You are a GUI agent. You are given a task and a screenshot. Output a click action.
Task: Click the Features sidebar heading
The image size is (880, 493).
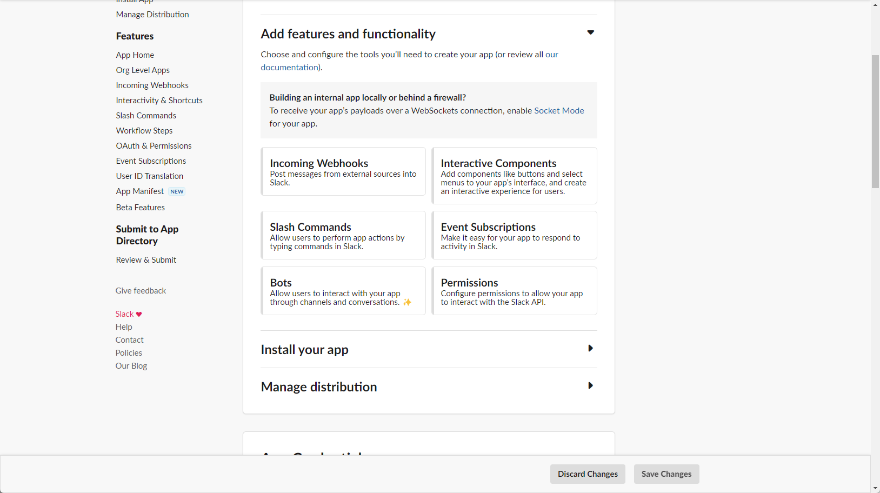135,36
